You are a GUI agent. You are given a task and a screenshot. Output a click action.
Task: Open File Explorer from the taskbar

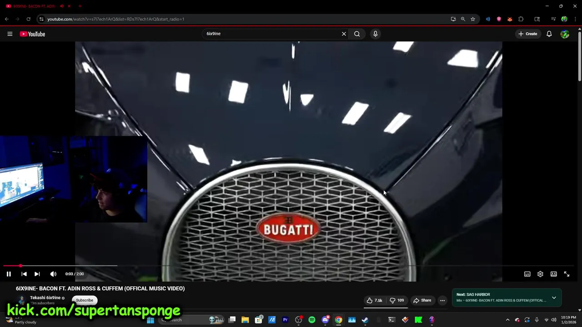(245, 320)
